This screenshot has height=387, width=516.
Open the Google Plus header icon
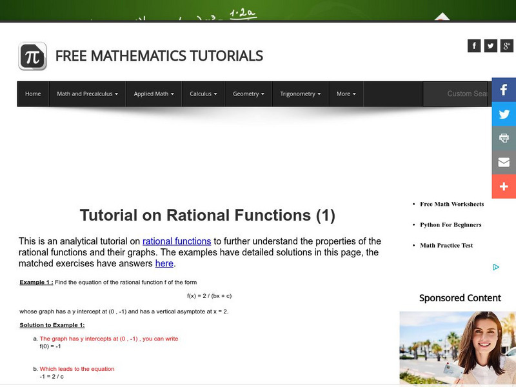[x=506, y=45]
